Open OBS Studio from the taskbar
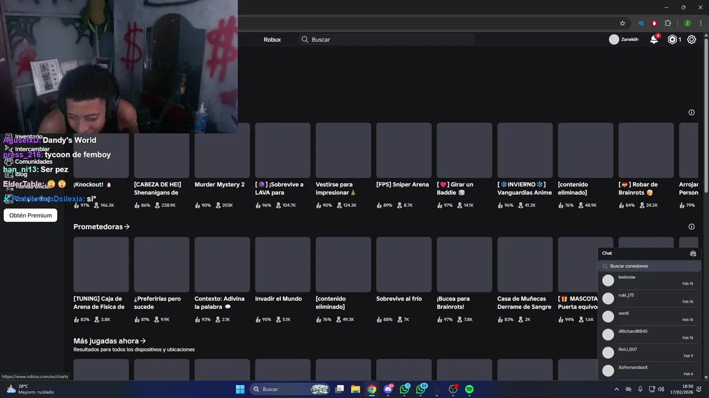 pyautogui.click(x=453, y=389)
